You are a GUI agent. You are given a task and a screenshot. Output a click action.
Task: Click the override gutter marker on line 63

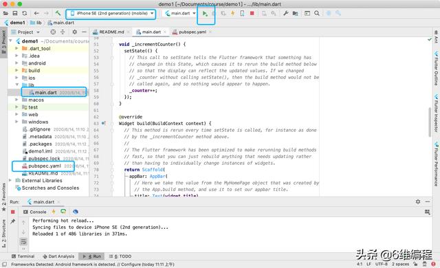point(104,123)
